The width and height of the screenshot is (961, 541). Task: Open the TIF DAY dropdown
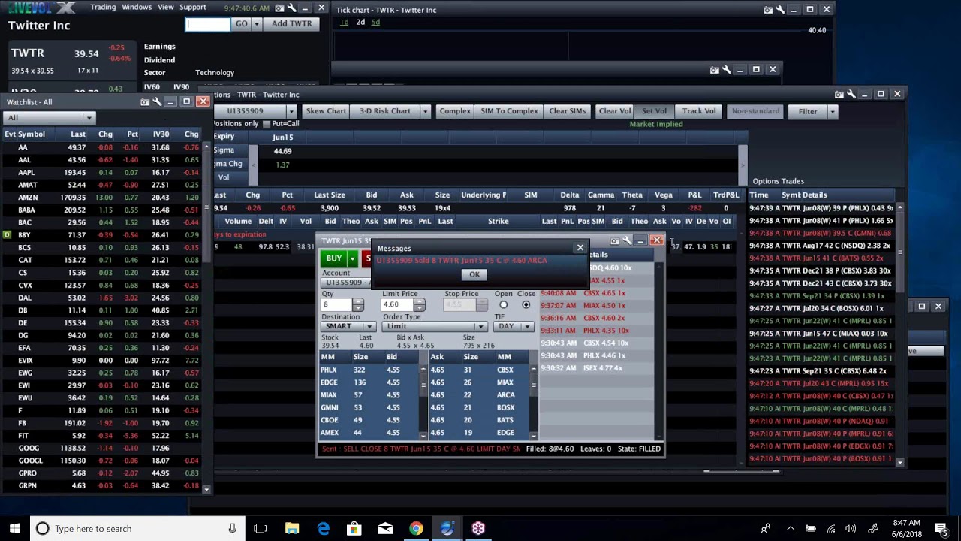point(515,326)
